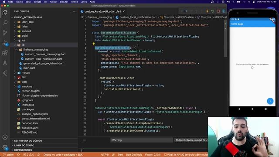279x157 pixels.
Task: Tap Android home button in emulator
Action: (x=252, y=109)
